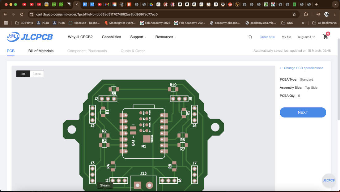
Task: Switch to Bill of Materials tab
Action: (41, 51)
